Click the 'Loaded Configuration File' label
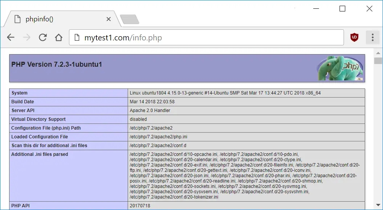 pos(40,137)
